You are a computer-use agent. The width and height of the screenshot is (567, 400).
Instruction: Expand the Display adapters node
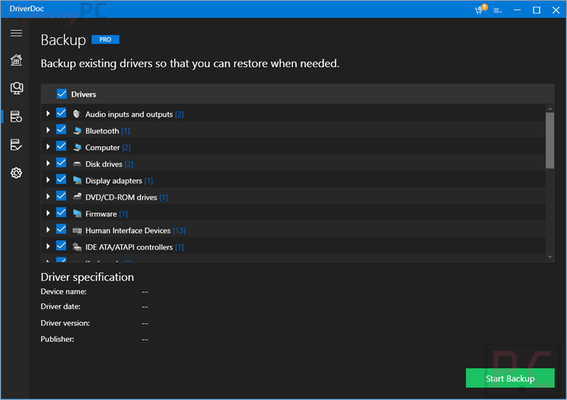[48, 180]
